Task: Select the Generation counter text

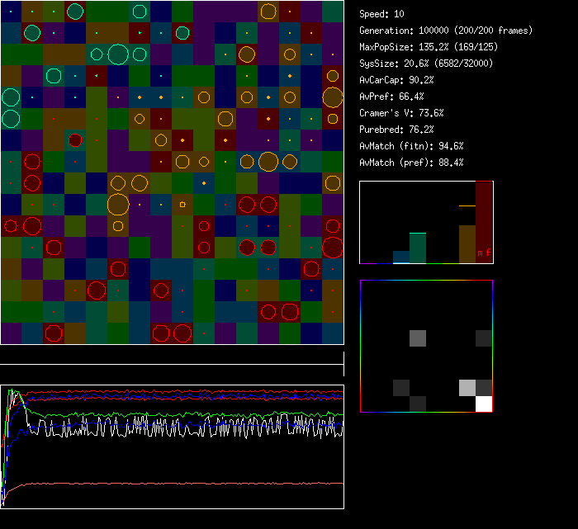Action: tap(446, 31)
